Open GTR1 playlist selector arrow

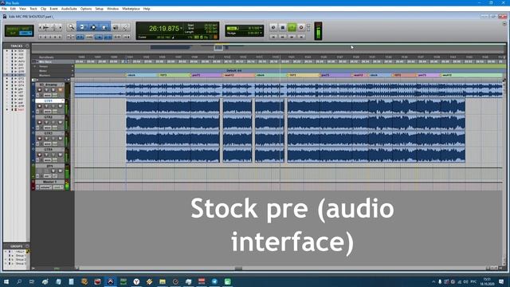pos(62,100)
